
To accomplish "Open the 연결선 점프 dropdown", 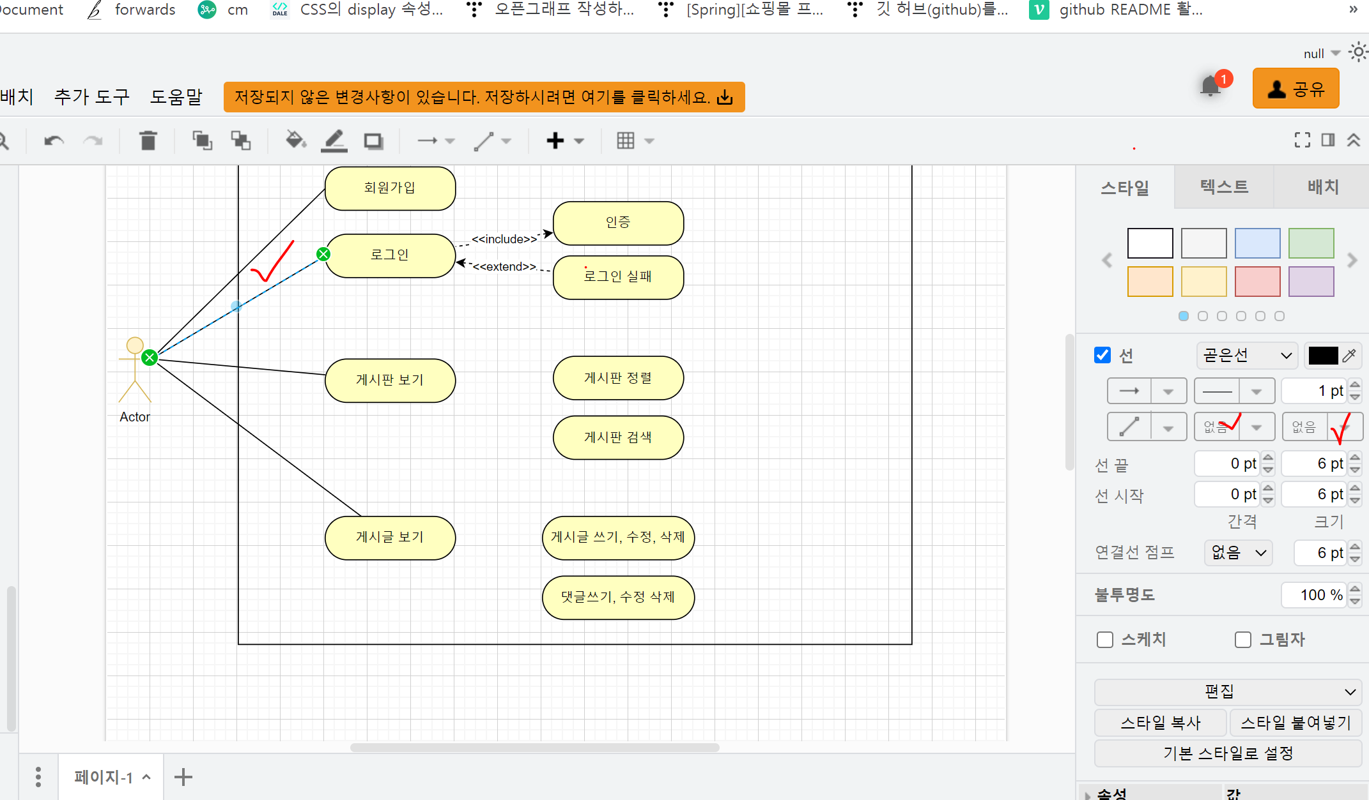I will click(x=1238, y=553).
